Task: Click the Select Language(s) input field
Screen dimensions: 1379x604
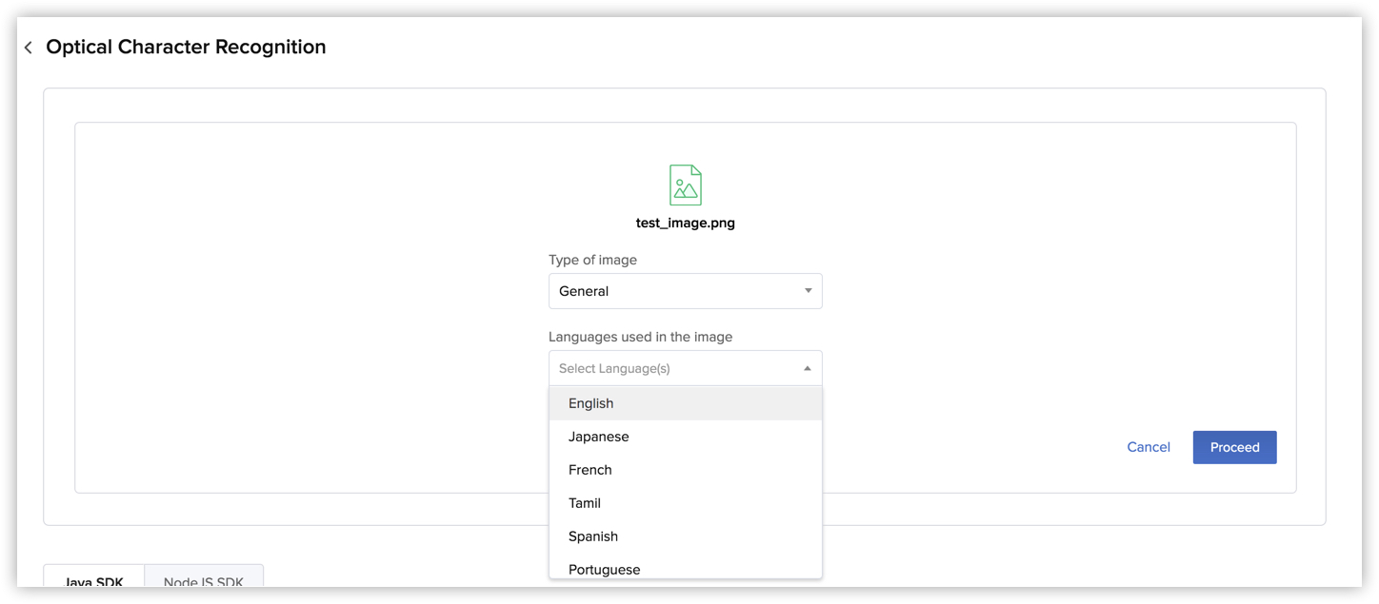Action: point(667,368)
